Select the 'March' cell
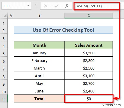This screenshot has height=108, width=124. point(39,68)
